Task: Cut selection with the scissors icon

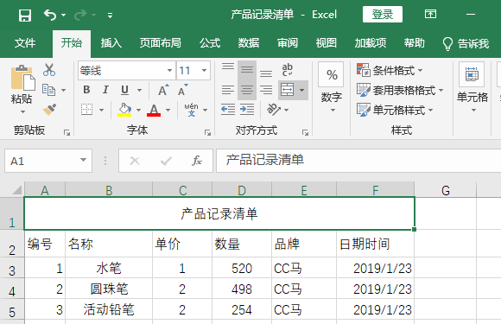Action: (x=49, y=70)
